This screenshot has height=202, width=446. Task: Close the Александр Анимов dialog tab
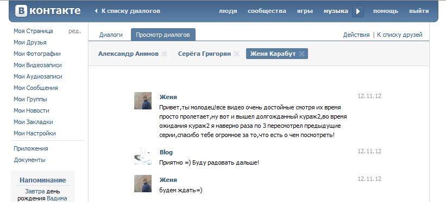click(x=164, y=54)
